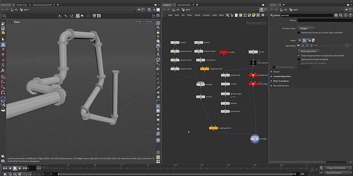Click the Secure Selection lock icon
This screenshot has height=176, width=353.
[3, 44]
